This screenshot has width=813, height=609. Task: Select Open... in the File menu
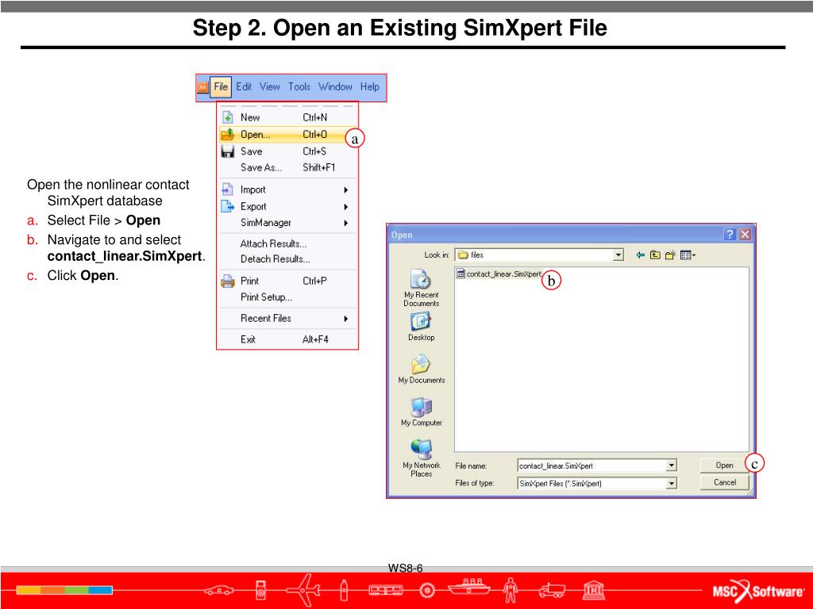(287, 135)
